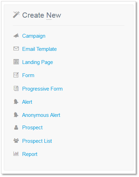Open the Campaign link
The height and width of the screenshot is (177, 139).
point(34,36)
